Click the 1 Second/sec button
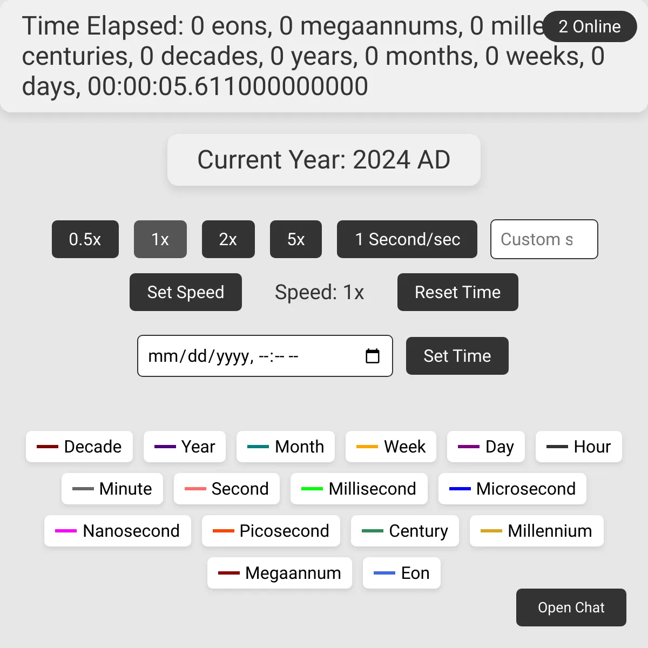This screenshot has width=648, height=648. [407, 239]
